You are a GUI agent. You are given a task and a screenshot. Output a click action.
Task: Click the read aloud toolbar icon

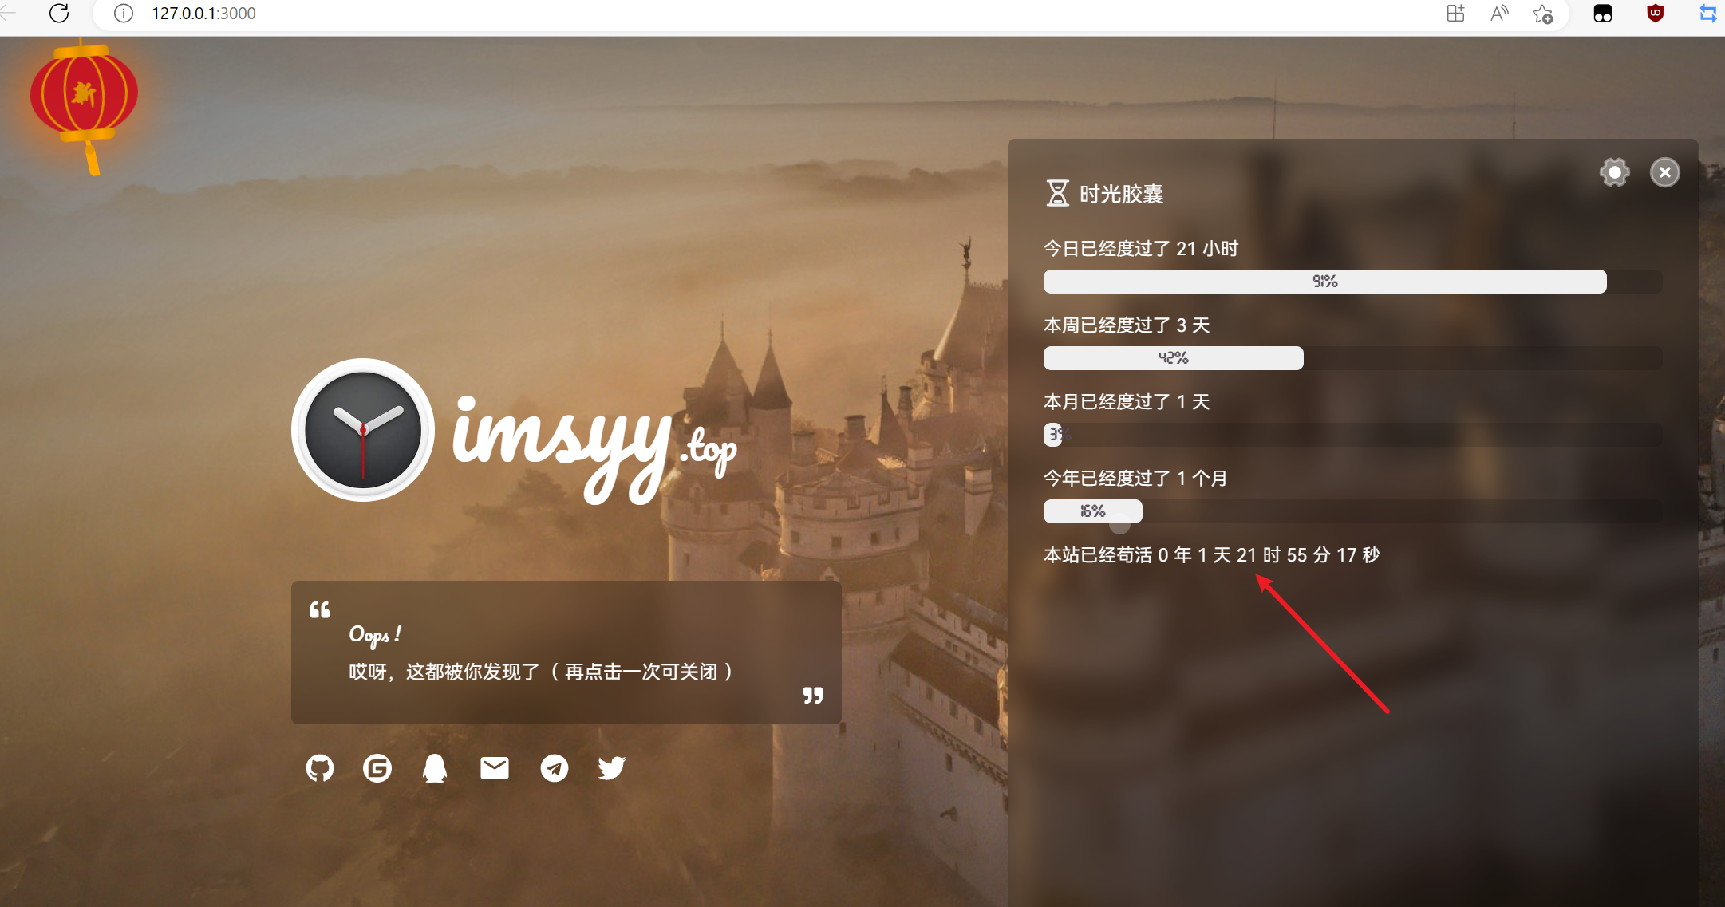1499,14
